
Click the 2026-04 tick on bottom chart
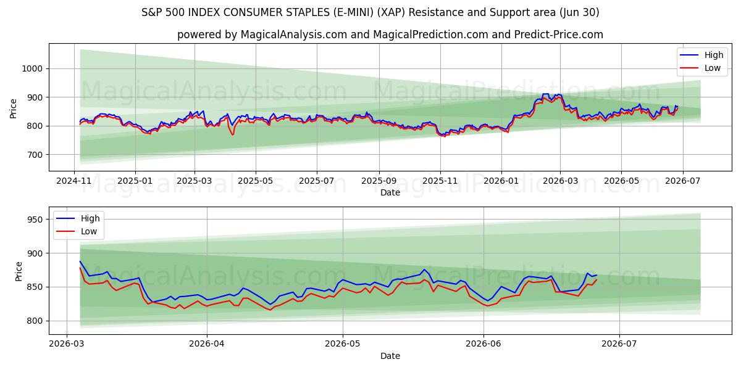coord(206,345)
